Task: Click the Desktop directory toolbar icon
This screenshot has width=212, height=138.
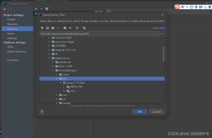Action: [x=48, y=28]
